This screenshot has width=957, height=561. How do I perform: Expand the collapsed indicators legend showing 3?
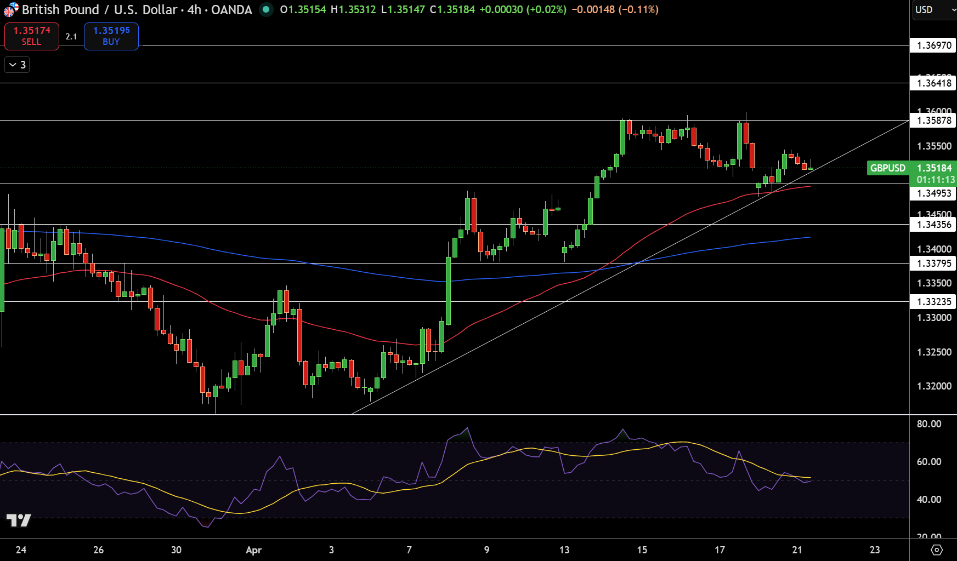point(17,65)
